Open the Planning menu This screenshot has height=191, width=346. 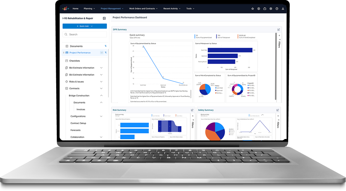89,9
